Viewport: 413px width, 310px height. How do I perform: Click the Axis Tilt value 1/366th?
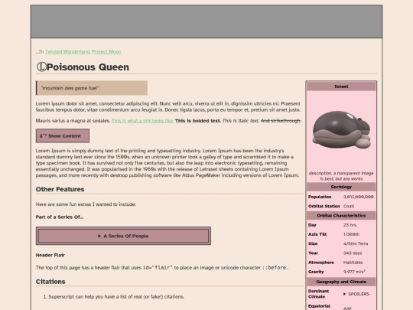pos(351,234)
